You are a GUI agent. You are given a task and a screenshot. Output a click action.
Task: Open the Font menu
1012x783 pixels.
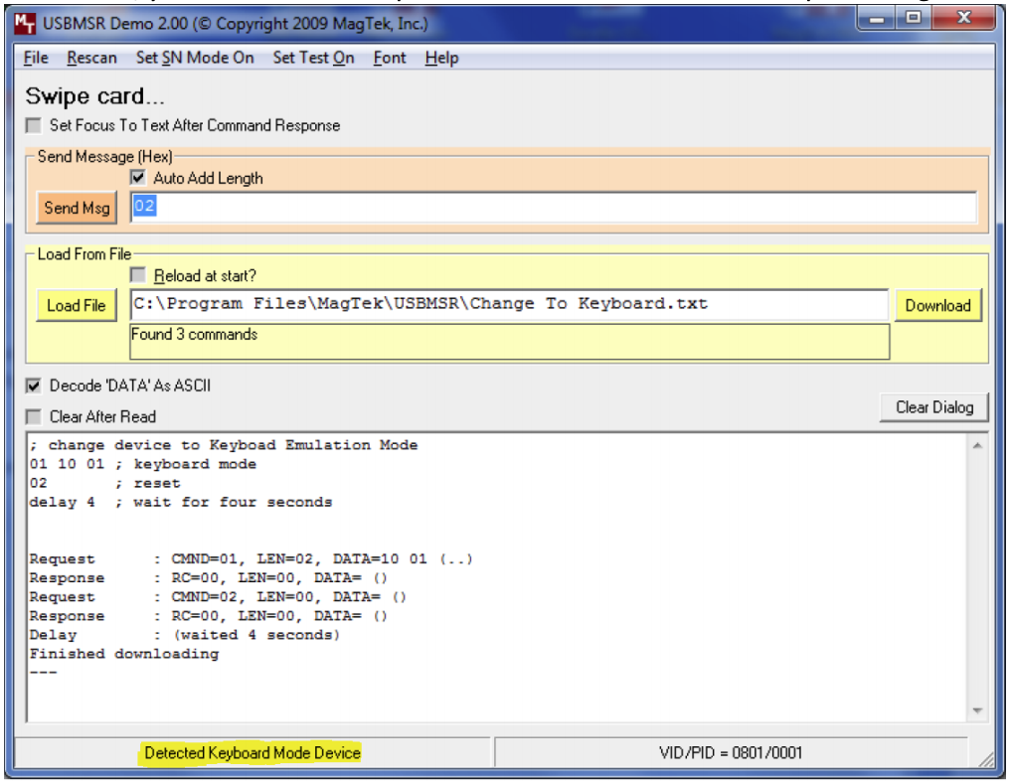tap(390, 58)
